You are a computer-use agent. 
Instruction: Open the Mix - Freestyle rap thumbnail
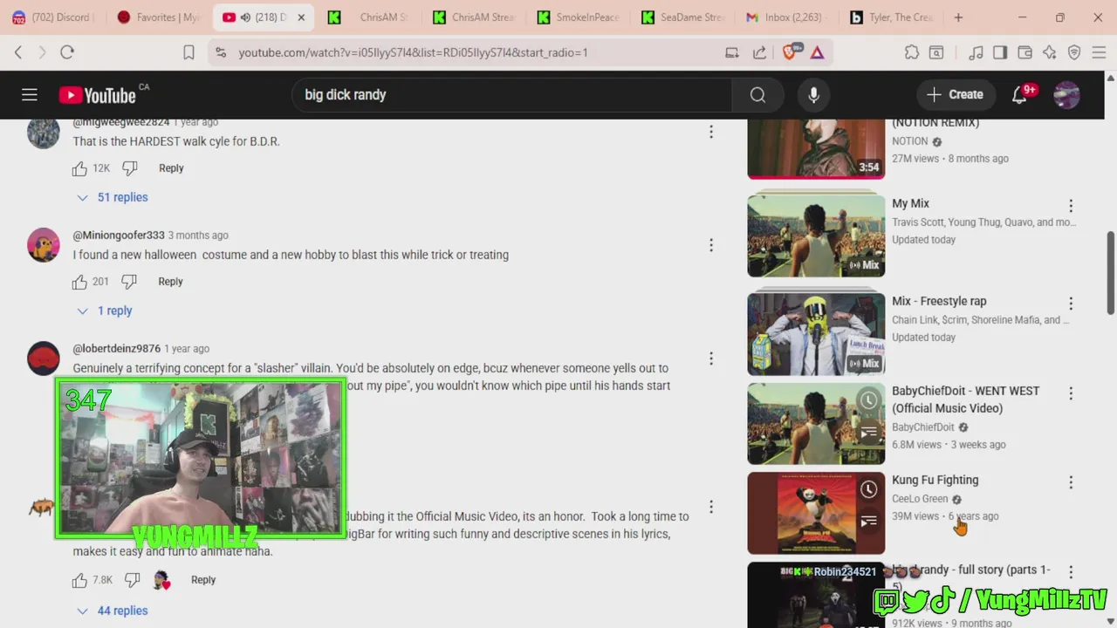816,334
